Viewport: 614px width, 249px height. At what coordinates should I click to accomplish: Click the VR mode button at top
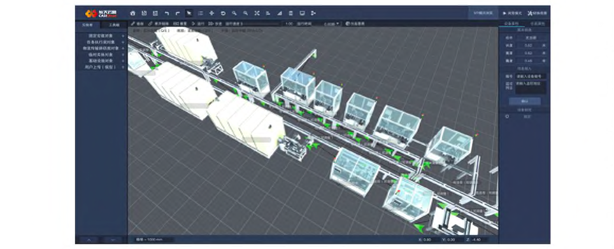(483, 13)
